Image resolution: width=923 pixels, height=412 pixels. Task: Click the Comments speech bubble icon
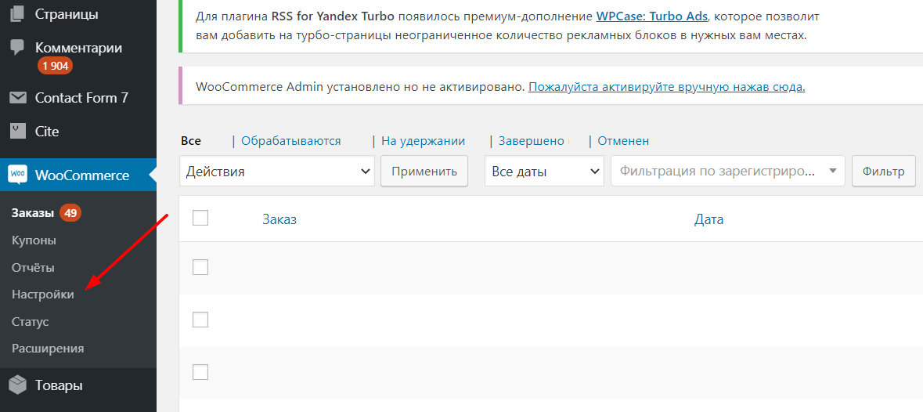click(17, 47)
